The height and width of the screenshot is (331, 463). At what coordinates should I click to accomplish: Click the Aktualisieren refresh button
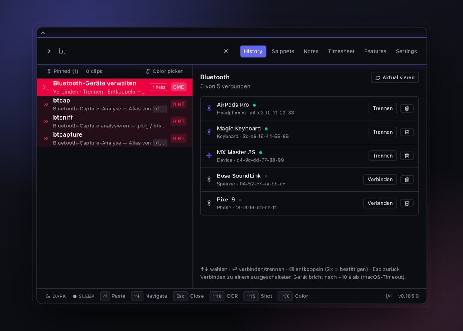pos(395,77)
